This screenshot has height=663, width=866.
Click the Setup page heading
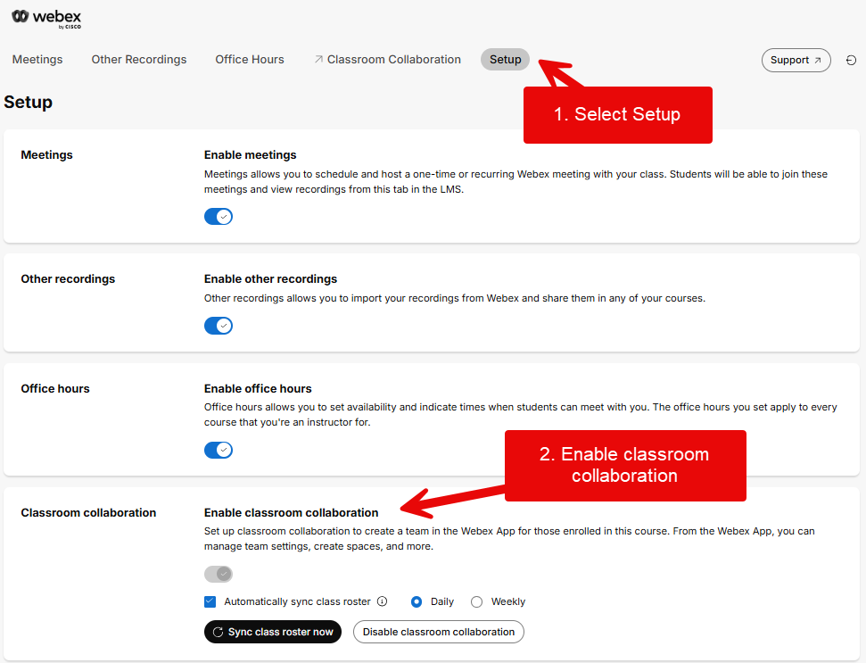coord(29,103)
